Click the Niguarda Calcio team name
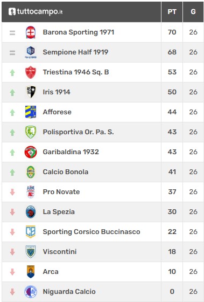Image resolution: width=204 pixels, height=302 pixels. tap(69, 292)
